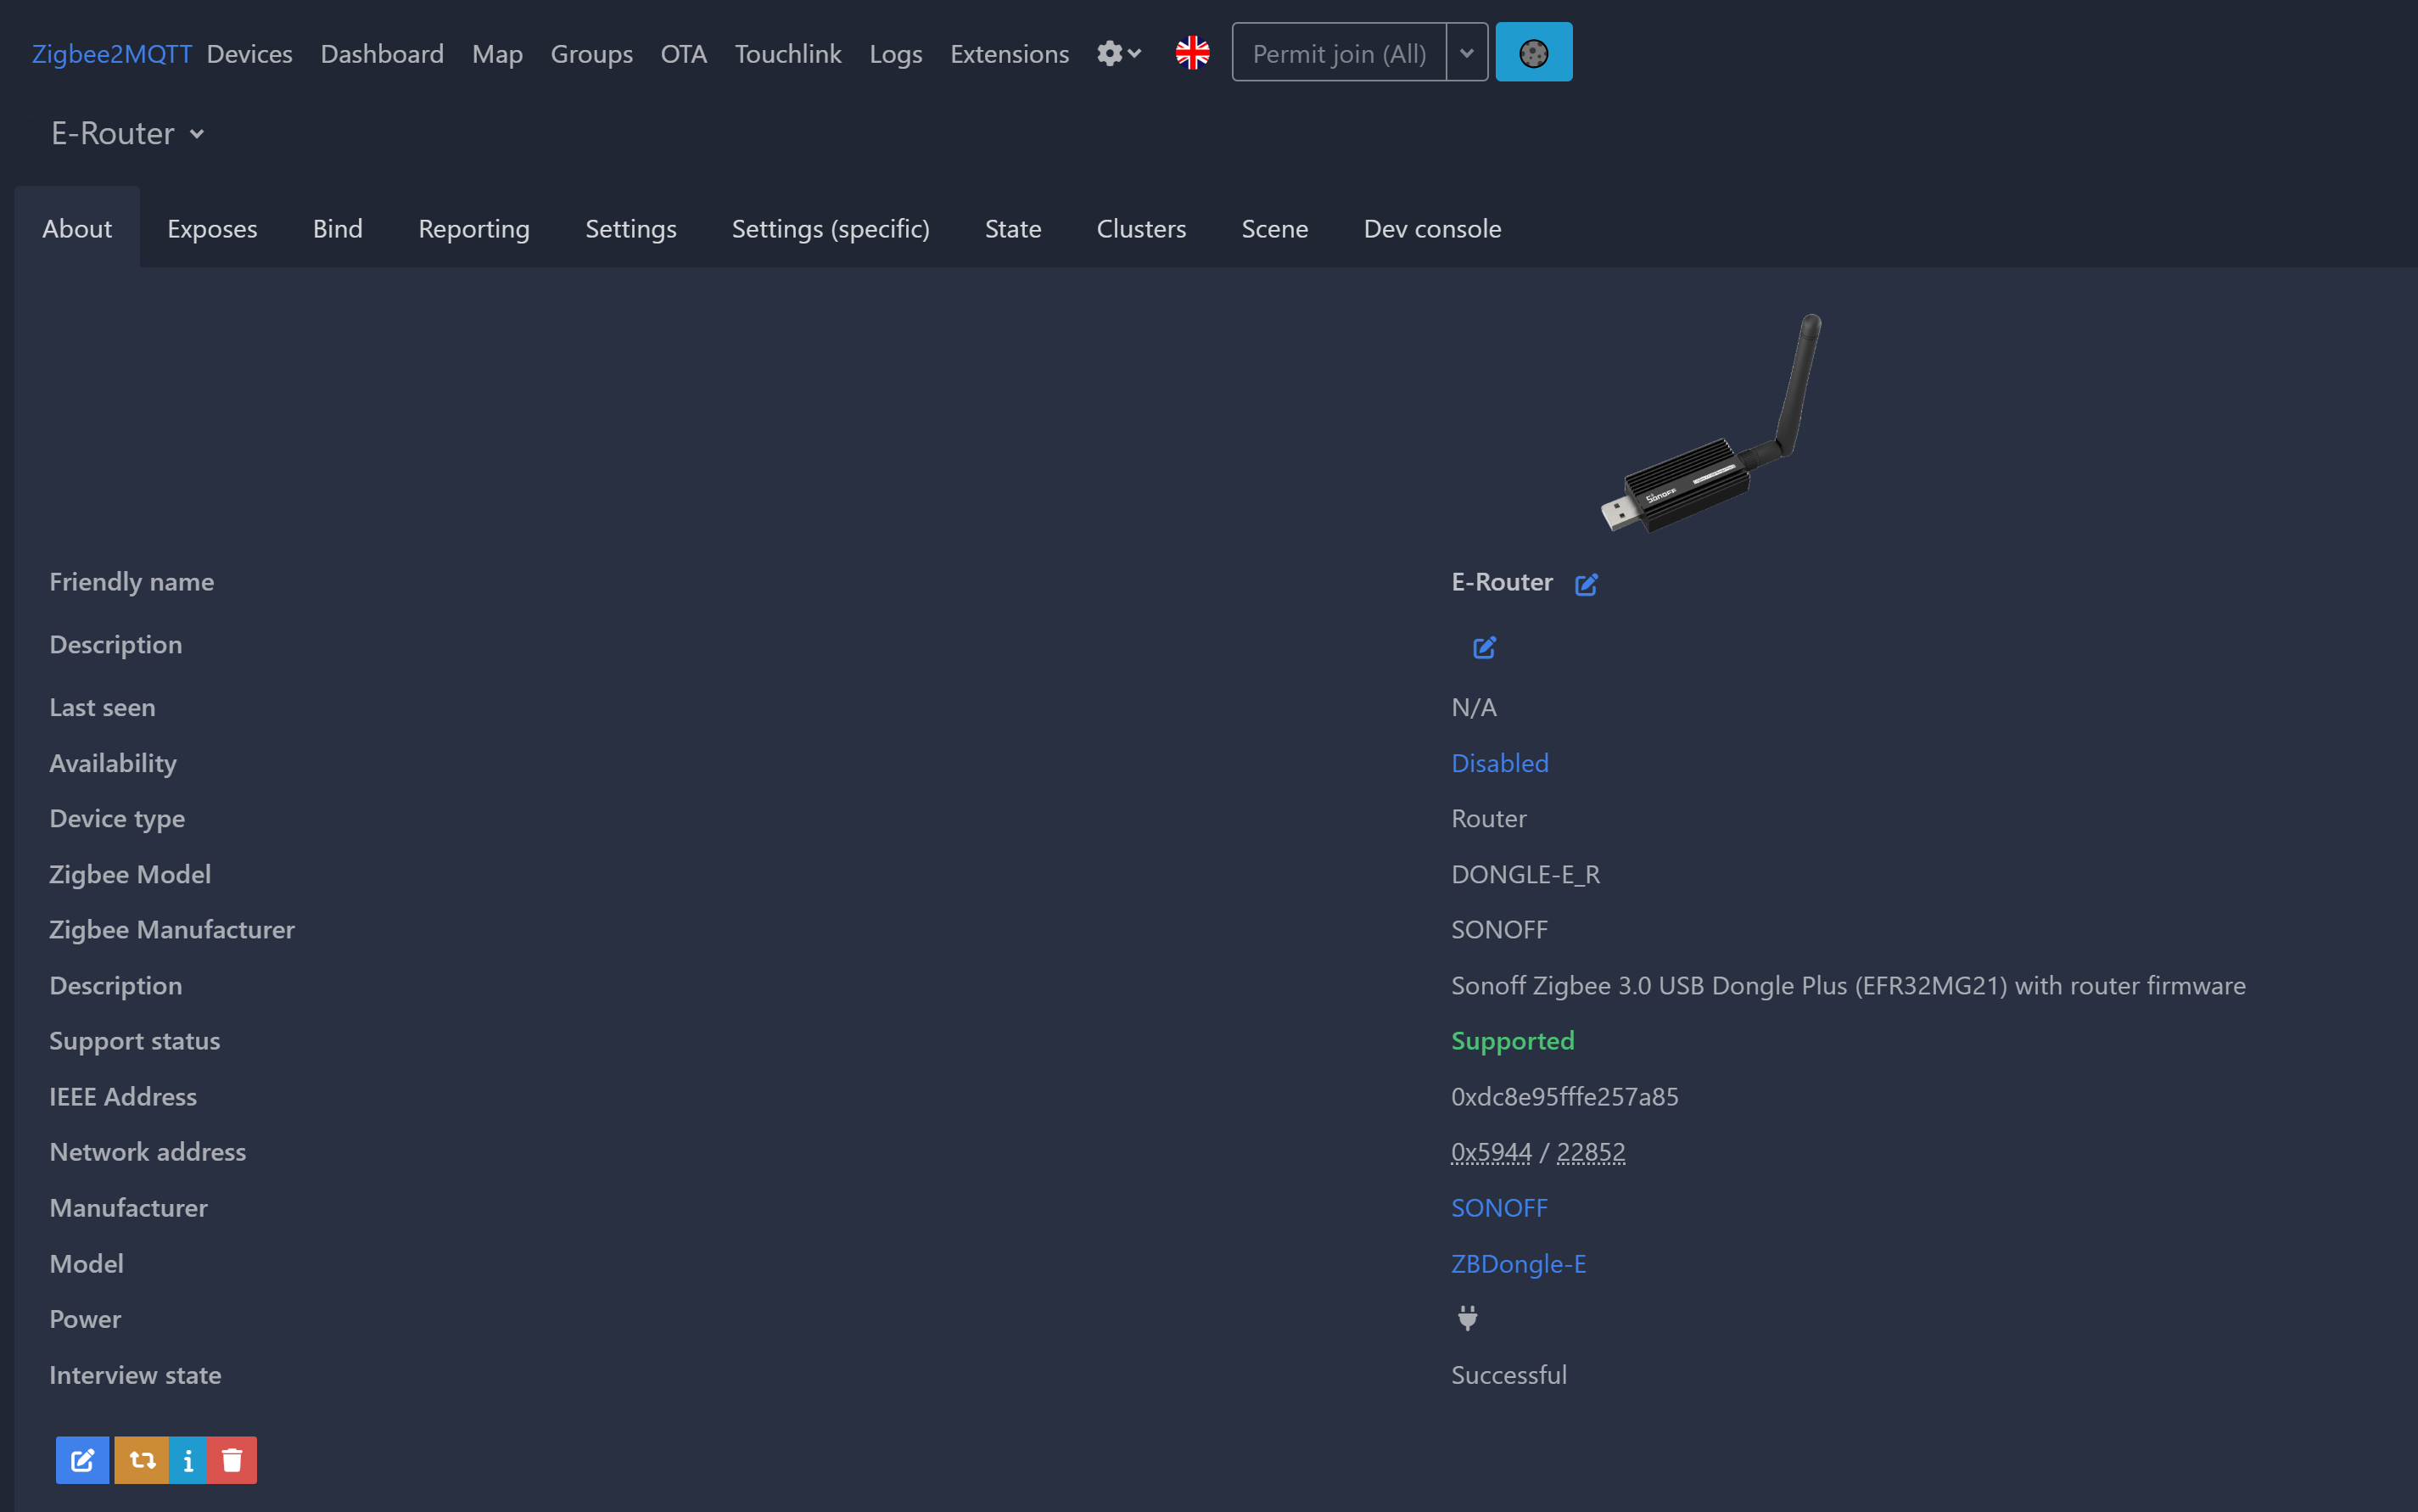Enable Permit join for all devices
Screen dimensions: 2418x1512
tap(1339, 52)
